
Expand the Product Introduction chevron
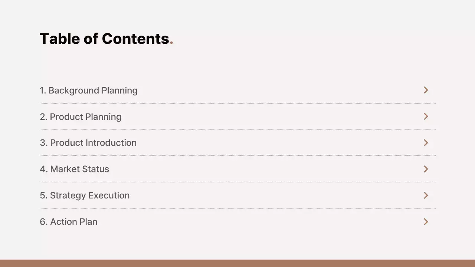tap(426, 143)
